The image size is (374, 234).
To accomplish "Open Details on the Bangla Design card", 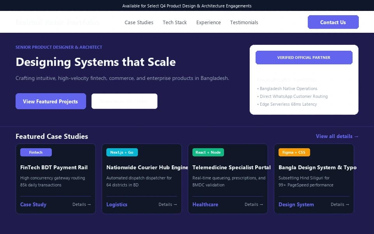I will pyautogui.click(x=340, y=204).
